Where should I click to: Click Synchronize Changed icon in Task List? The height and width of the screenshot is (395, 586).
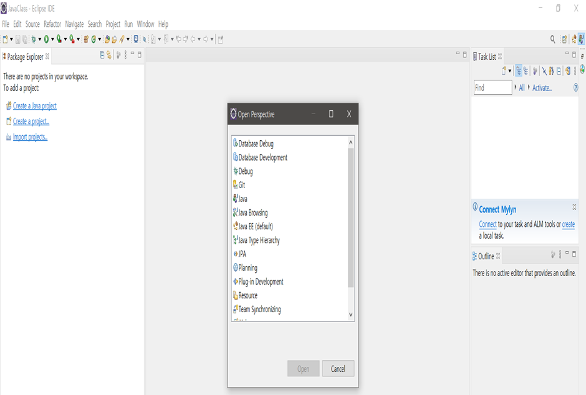(x=568, y=70)
